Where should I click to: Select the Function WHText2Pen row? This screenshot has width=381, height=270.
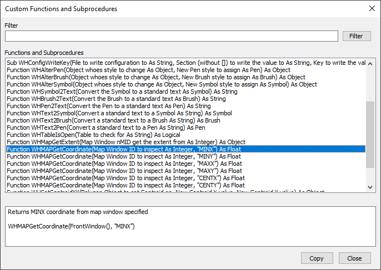pos(186,128)
